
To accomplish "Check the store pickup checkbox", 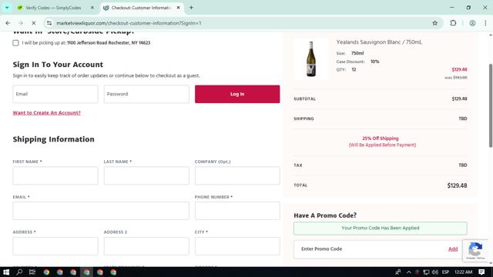I will 15,43.
